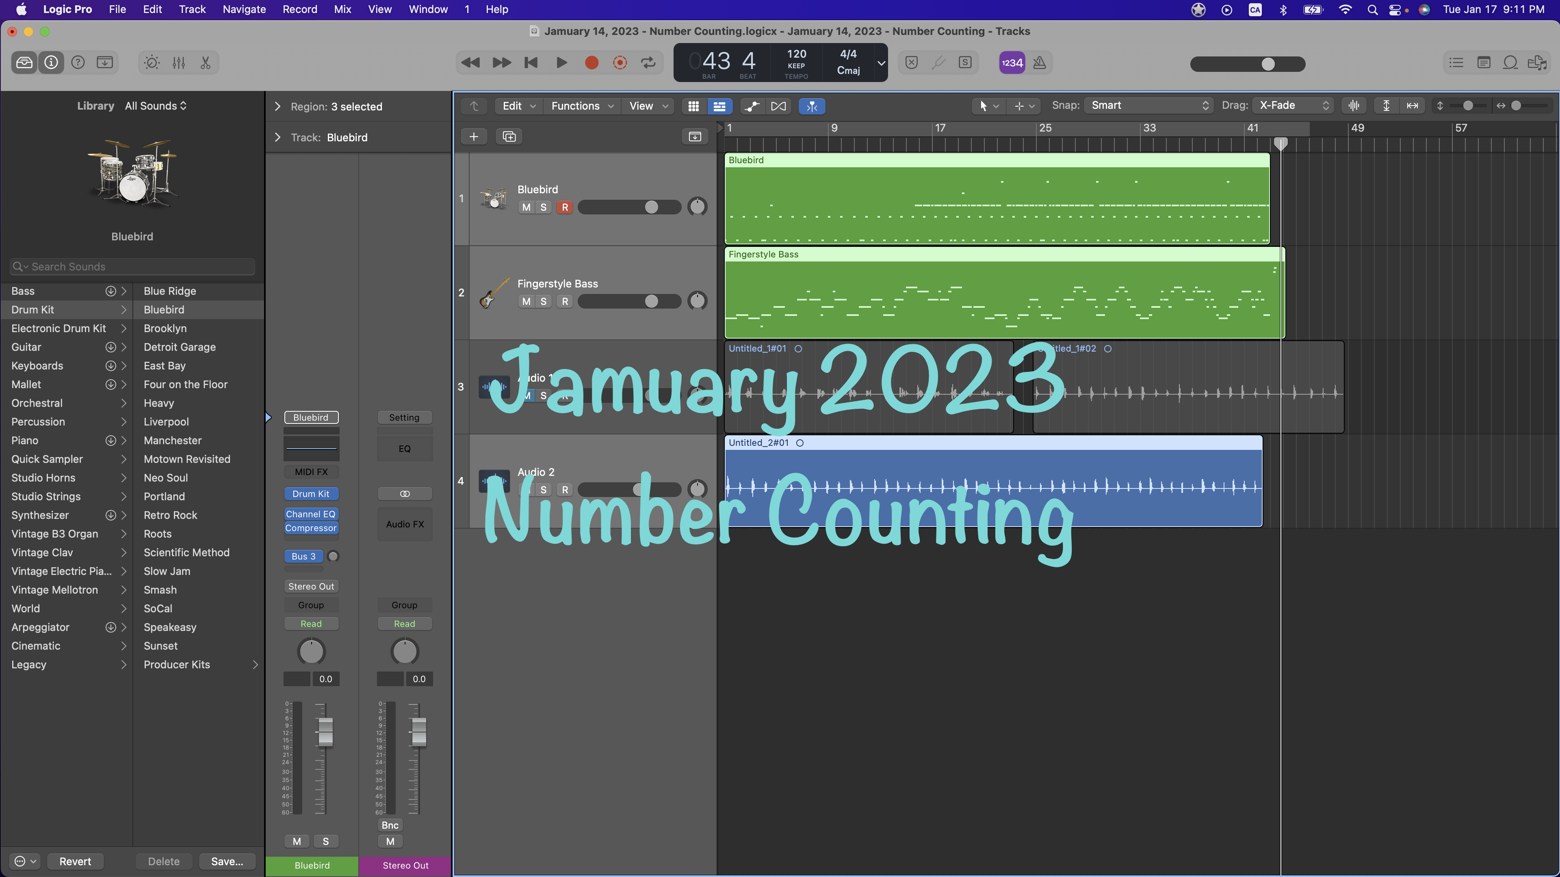
Task: Open Quick Help question mark icon
Action: click(x=78, y=63)
